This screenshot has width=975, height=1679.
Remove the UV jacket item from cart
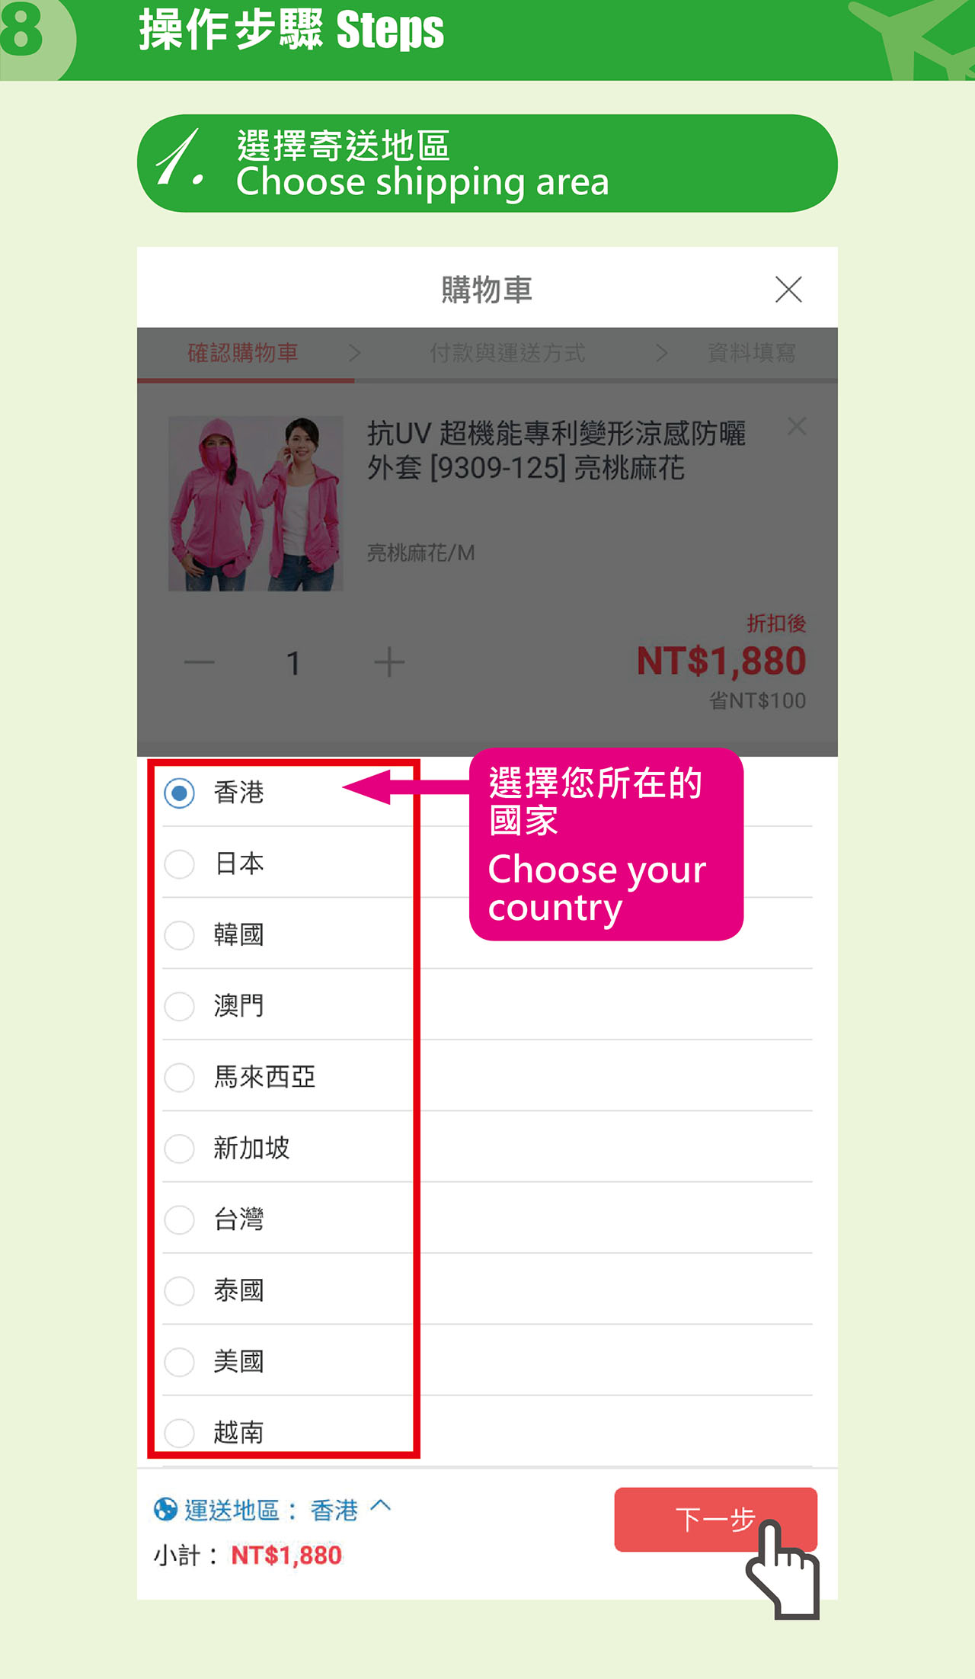pos(797,426)
